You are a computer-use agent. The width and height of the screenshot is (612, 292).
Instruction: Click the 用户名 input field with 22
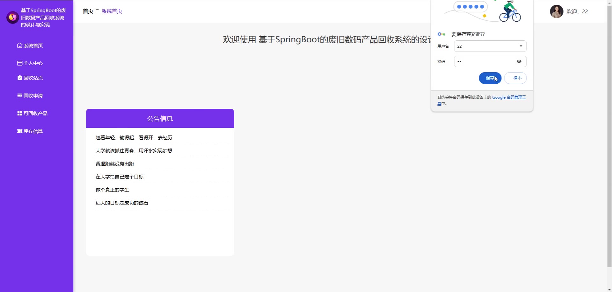tap(490, 46)
